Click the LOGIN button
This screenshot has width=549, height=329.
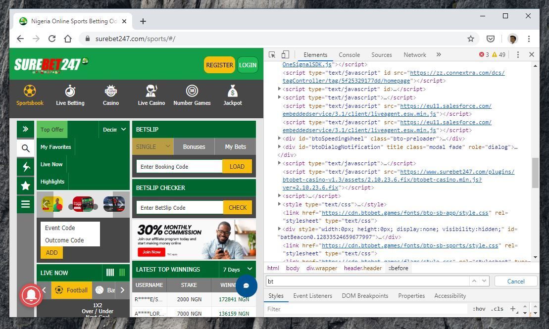[248, 65]
